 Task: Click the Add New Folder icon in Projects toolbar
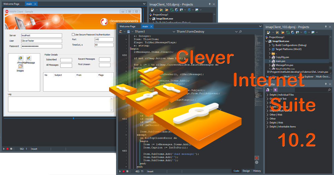coord(277,32)
